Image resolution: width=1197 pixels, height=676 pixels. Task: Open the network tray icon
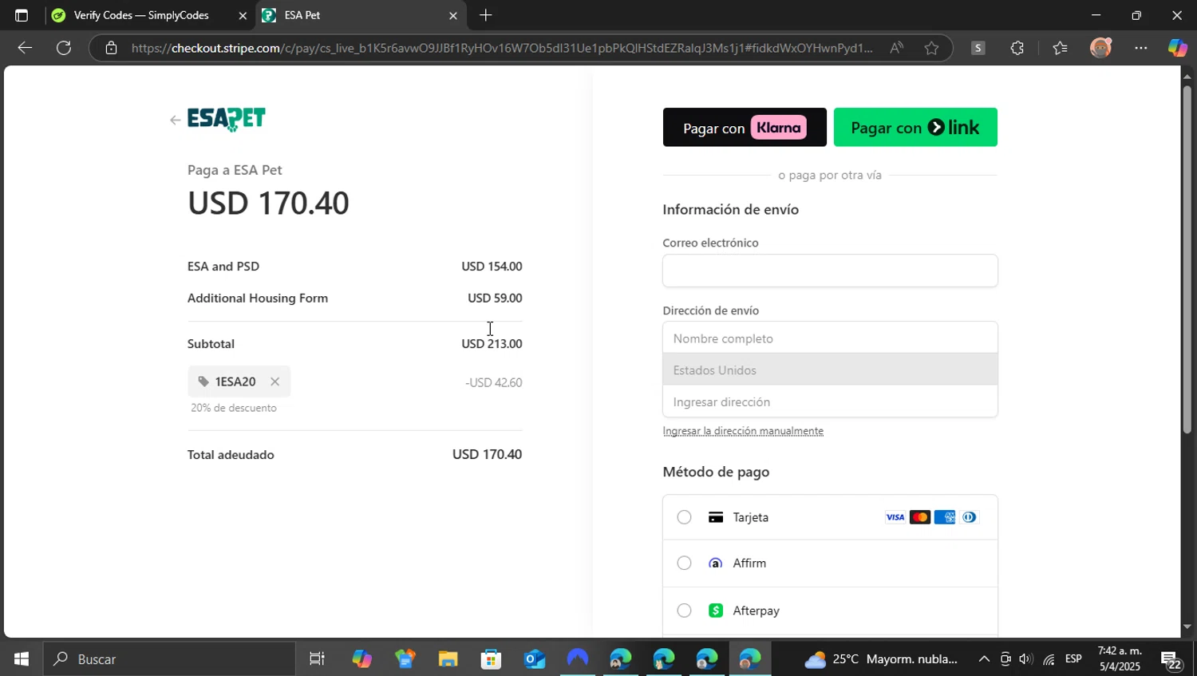point(1049,659)
